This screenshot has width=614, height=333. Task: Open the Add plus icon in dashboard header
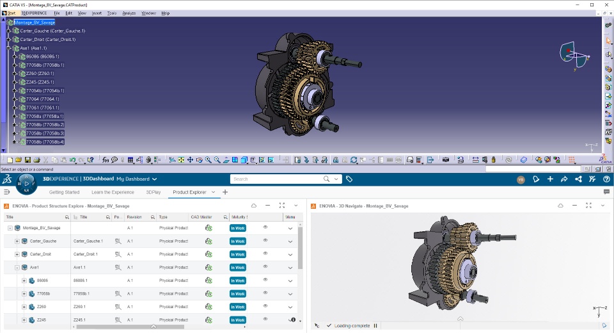[550, 179]
